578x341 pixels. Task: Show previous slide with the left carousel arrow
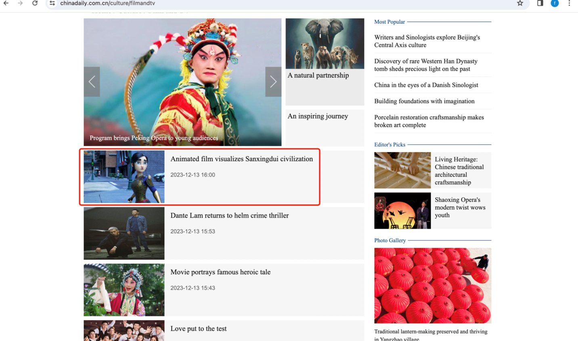tap(92, 82)
